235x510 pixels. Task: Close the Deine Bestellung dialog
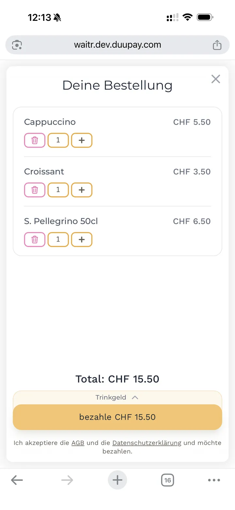click(x=216, y=79)
